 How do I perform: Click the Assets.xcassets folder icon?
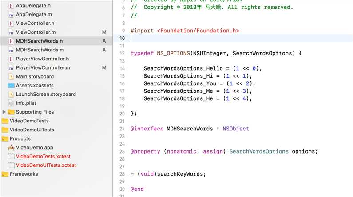pyautogui.click(x=11, y=86)
